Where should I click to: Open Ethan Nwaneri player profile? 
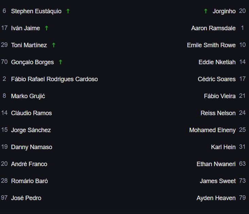pyautogui.click(x=216, y=164)
